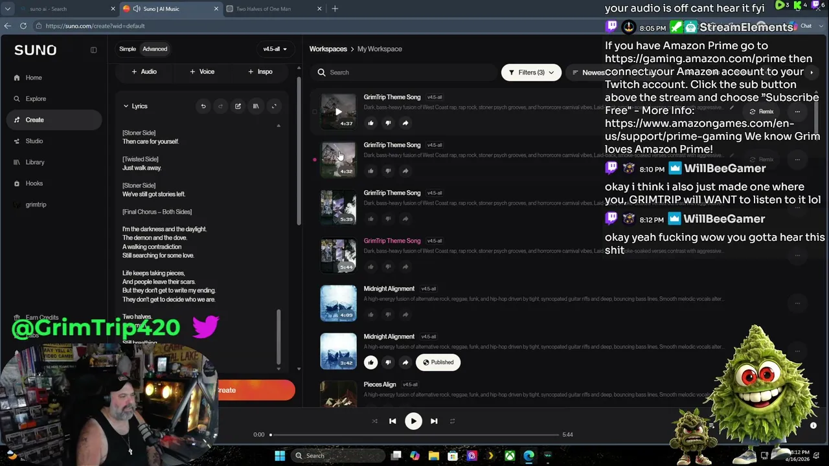Screen dimensions: 829x466
Task: Open the Windows Start menu
Action: tap(280, 456)
